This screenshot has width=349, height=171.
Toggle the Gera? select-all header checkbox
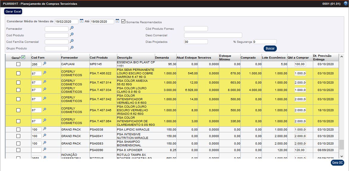[x=24, y=57]
